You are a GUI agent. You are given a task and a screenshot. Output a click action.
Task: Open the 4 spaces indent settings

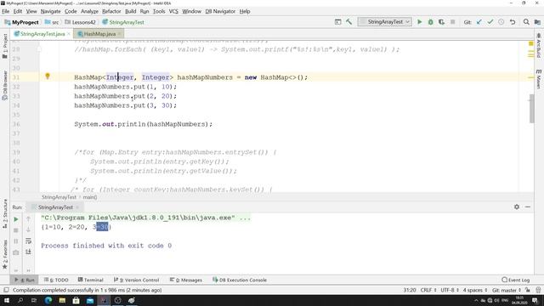point(475,290)
